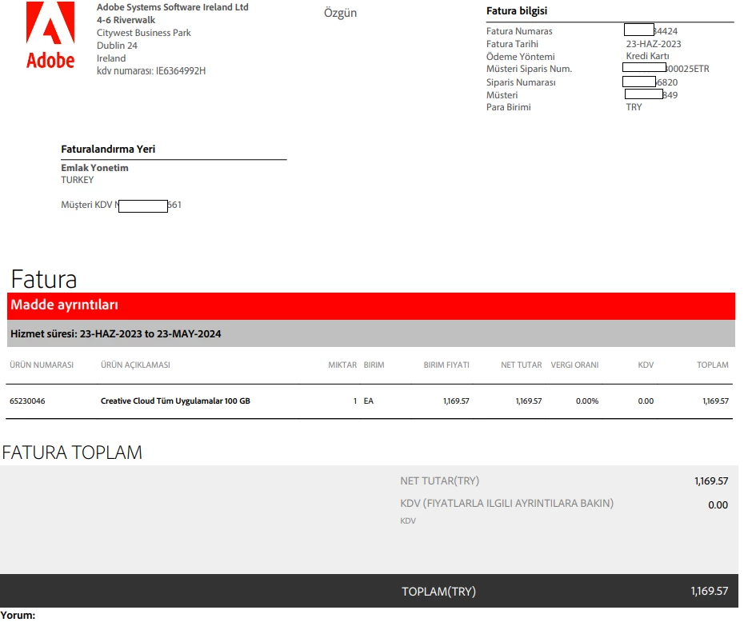Click 'KDV (FIYATLARLA ILGILI AYRINTILARA BAKIN)' label

[x=506, y=504]
